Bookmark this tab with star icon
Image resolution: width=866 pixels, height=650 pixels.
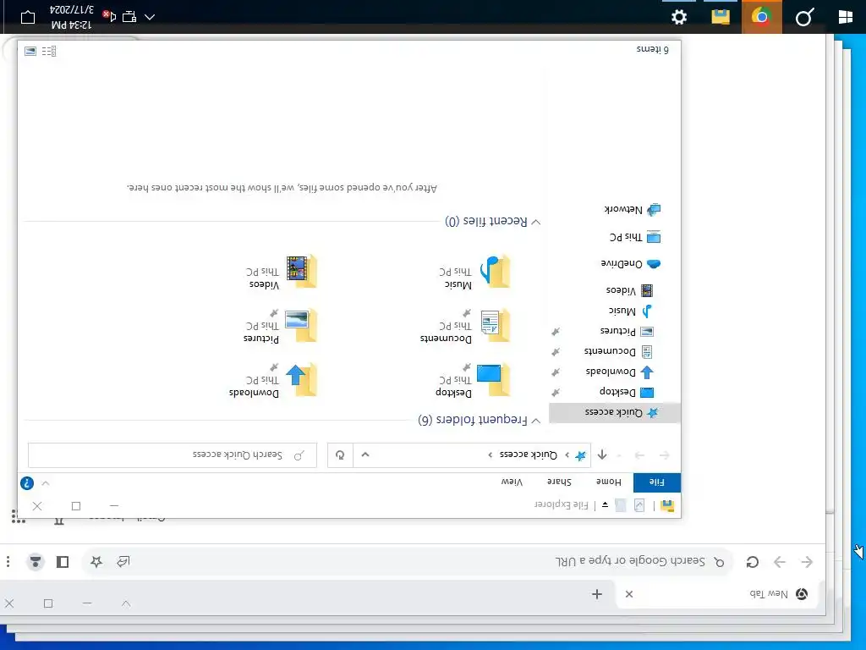pos(96,562)
